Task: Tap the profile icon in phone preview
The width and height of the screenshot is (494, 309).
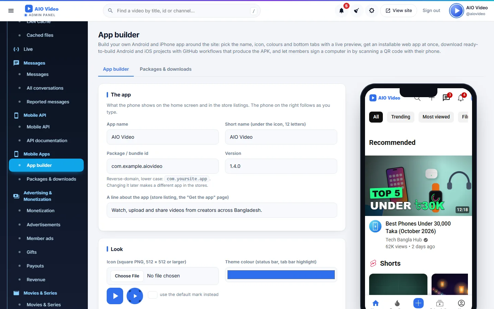Action: coord(461,303)
